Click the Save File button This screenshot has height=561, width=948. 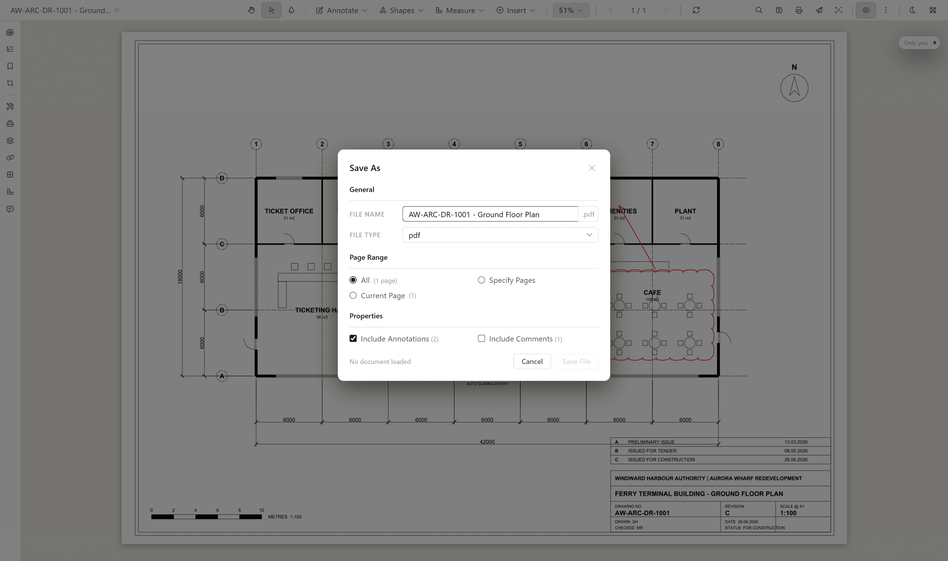(577, 361)
